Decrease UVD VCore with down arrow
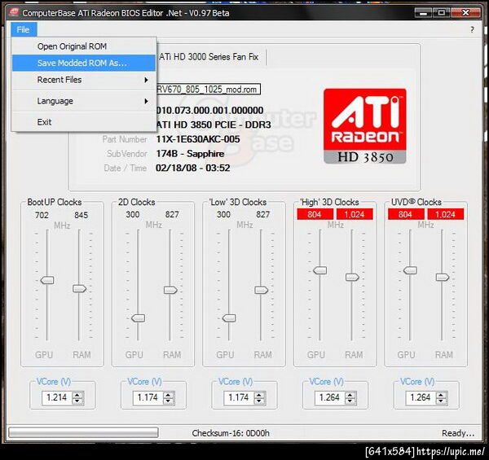The image size is (489, 460). [441, 401]
